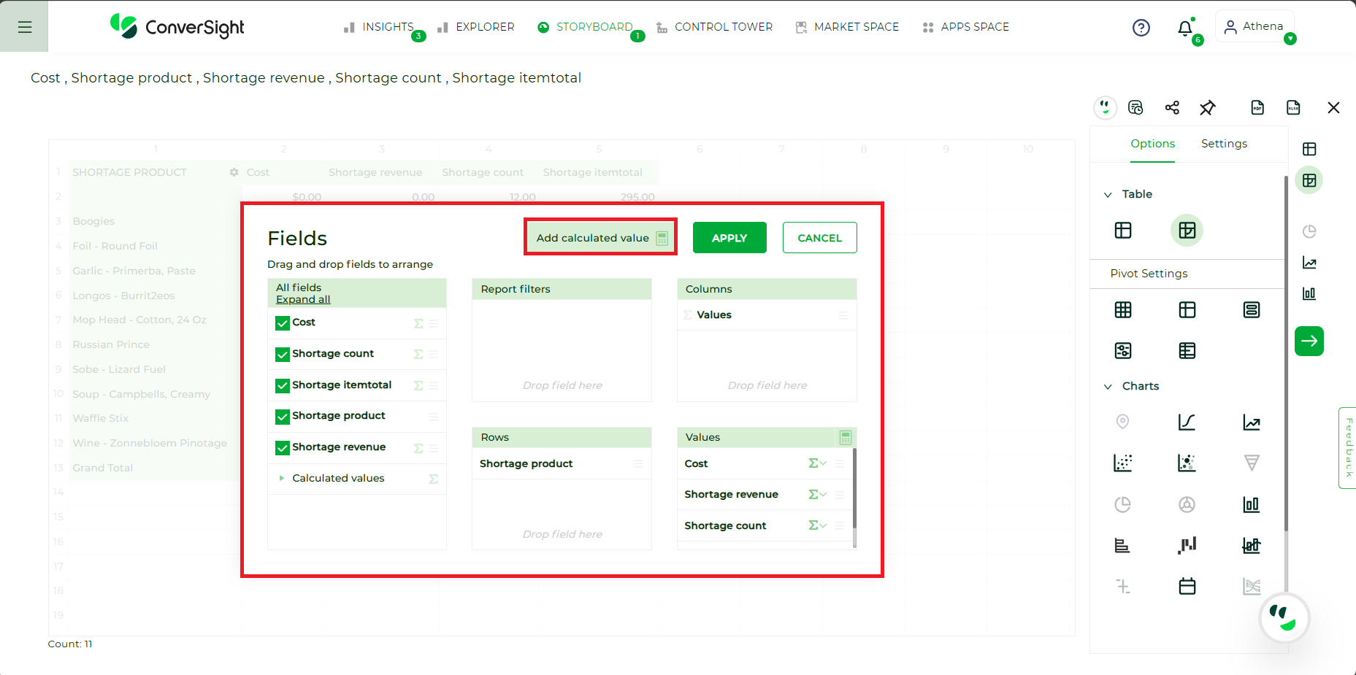Viewport: 1356px width, 675px height.
Task: Open the sidebar bar chart icon
Action: [x=1309, y=293]
